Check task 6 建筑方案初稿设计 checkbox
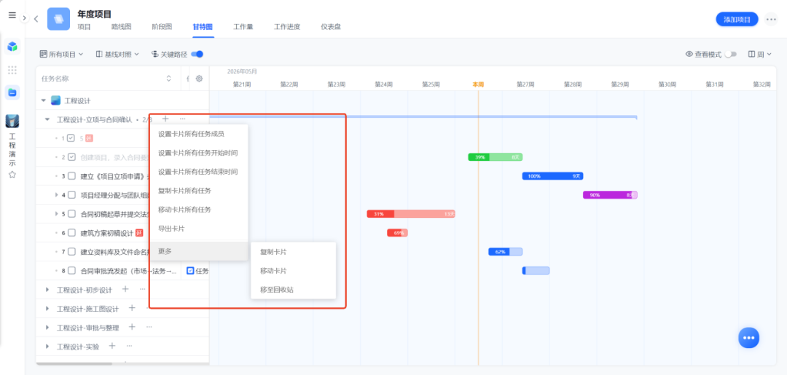 click(x=71, y=232)
